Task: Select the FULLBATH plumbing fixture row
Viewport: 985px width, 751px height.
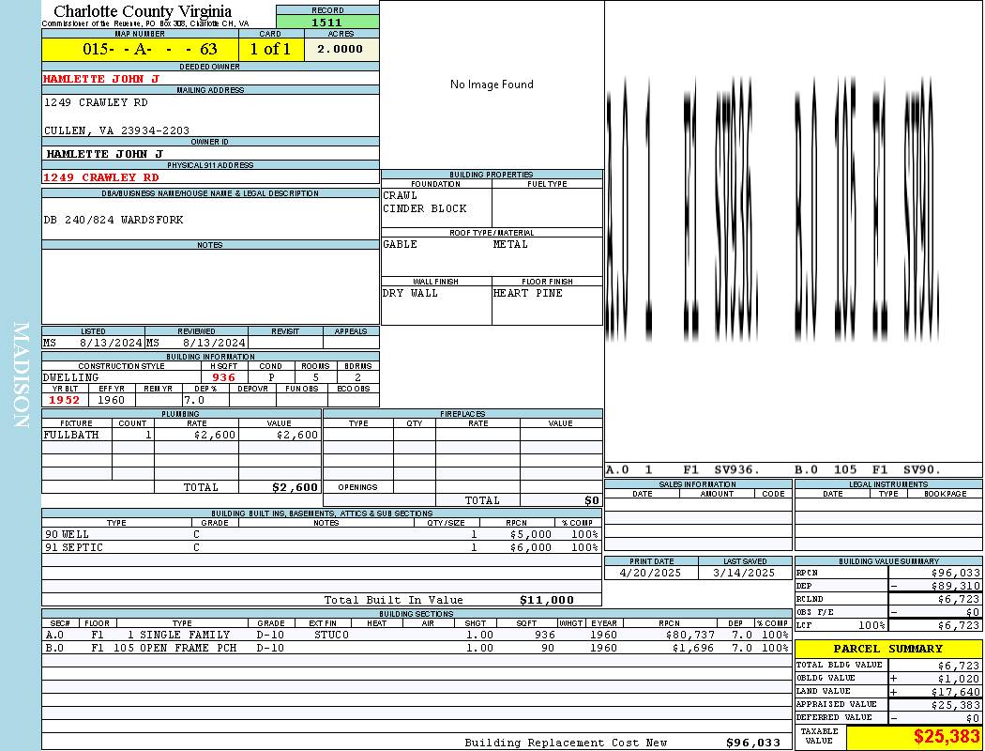Action: (x=182, y=435)
